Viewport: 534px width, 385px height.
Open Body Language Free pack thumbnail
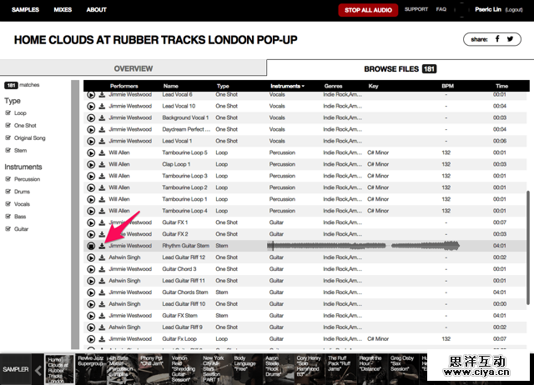point(247,369)
